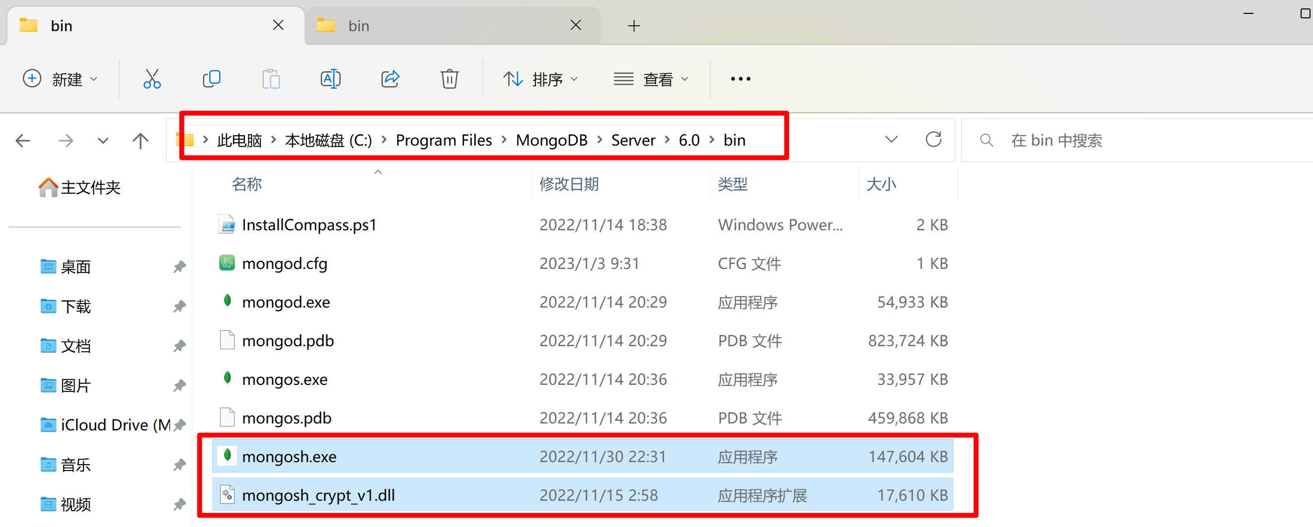Click the search box 在 bin 中搜索
Image resolution: width=1313 pixels, height=527 pixels.
coord(1136,140)
